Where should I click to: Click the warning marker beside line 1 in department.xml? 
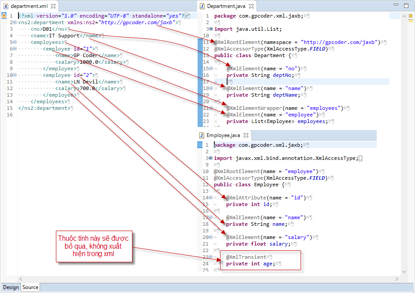pyautogui.click(x=3, y=15)
